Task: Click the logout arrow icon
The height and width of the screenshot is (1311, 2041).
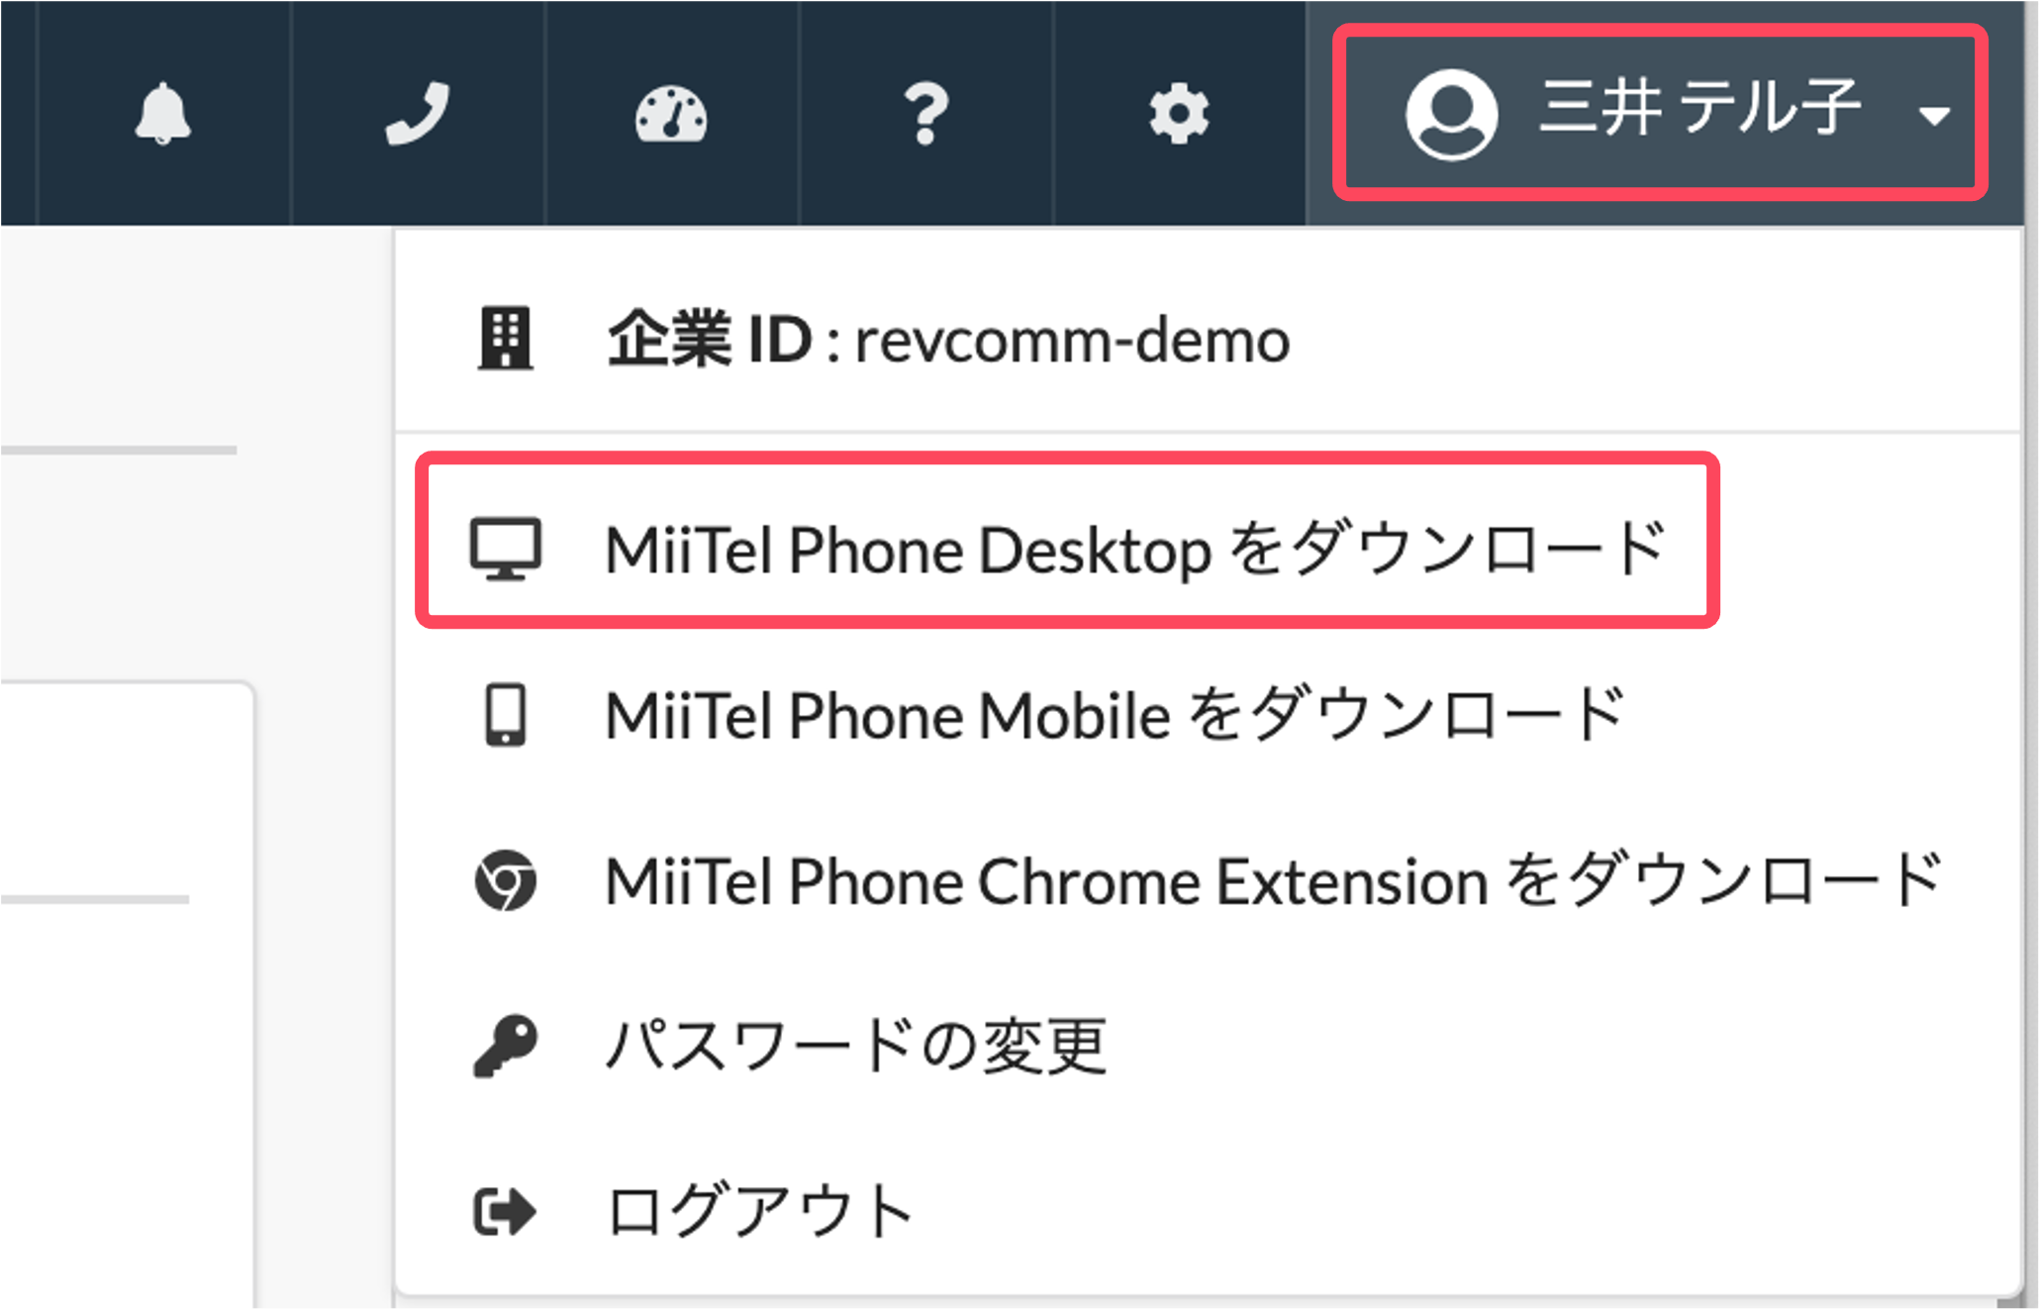Action: pyautogui.click(x=505, y=1212)
